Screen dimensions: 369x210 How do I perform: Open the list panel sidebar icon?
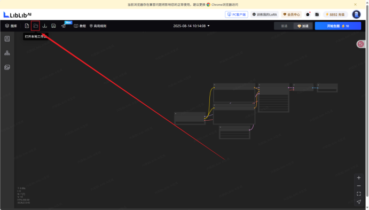click(x=7, y=38)
